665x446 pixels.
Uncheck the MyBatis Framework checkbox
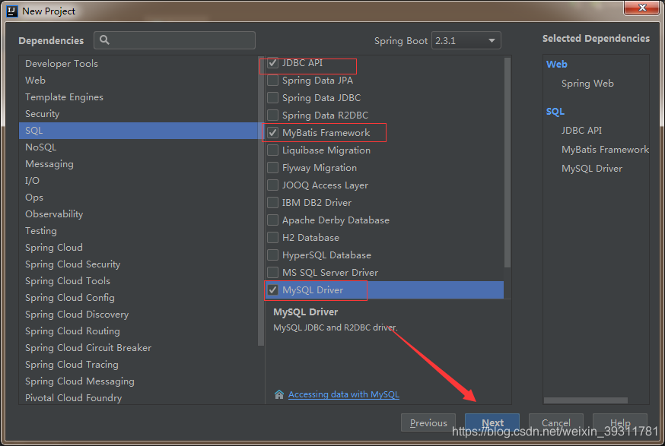click(272, 133)
